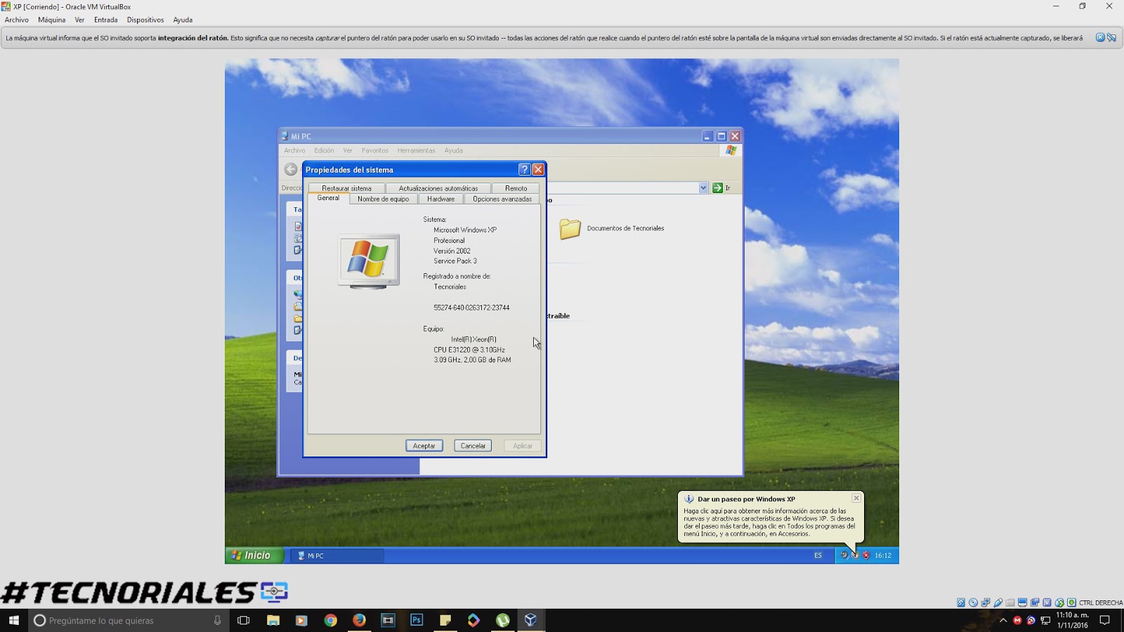Screen dimensions: 1124x632
Task: Switch to the Restaurar sistema tab
Action: pyautogui.click(x=346, y=188)
